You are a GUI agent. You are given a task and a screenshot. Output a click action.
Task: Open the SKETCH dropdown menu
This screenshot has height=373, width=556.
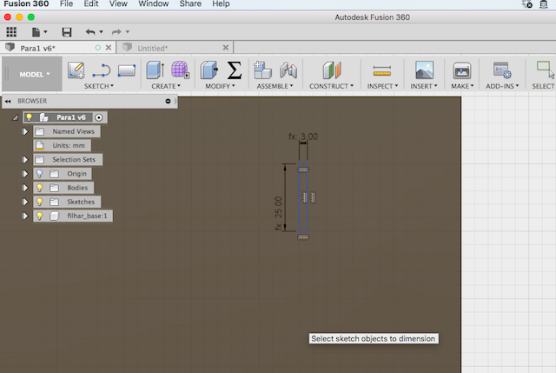coord(99,86)
